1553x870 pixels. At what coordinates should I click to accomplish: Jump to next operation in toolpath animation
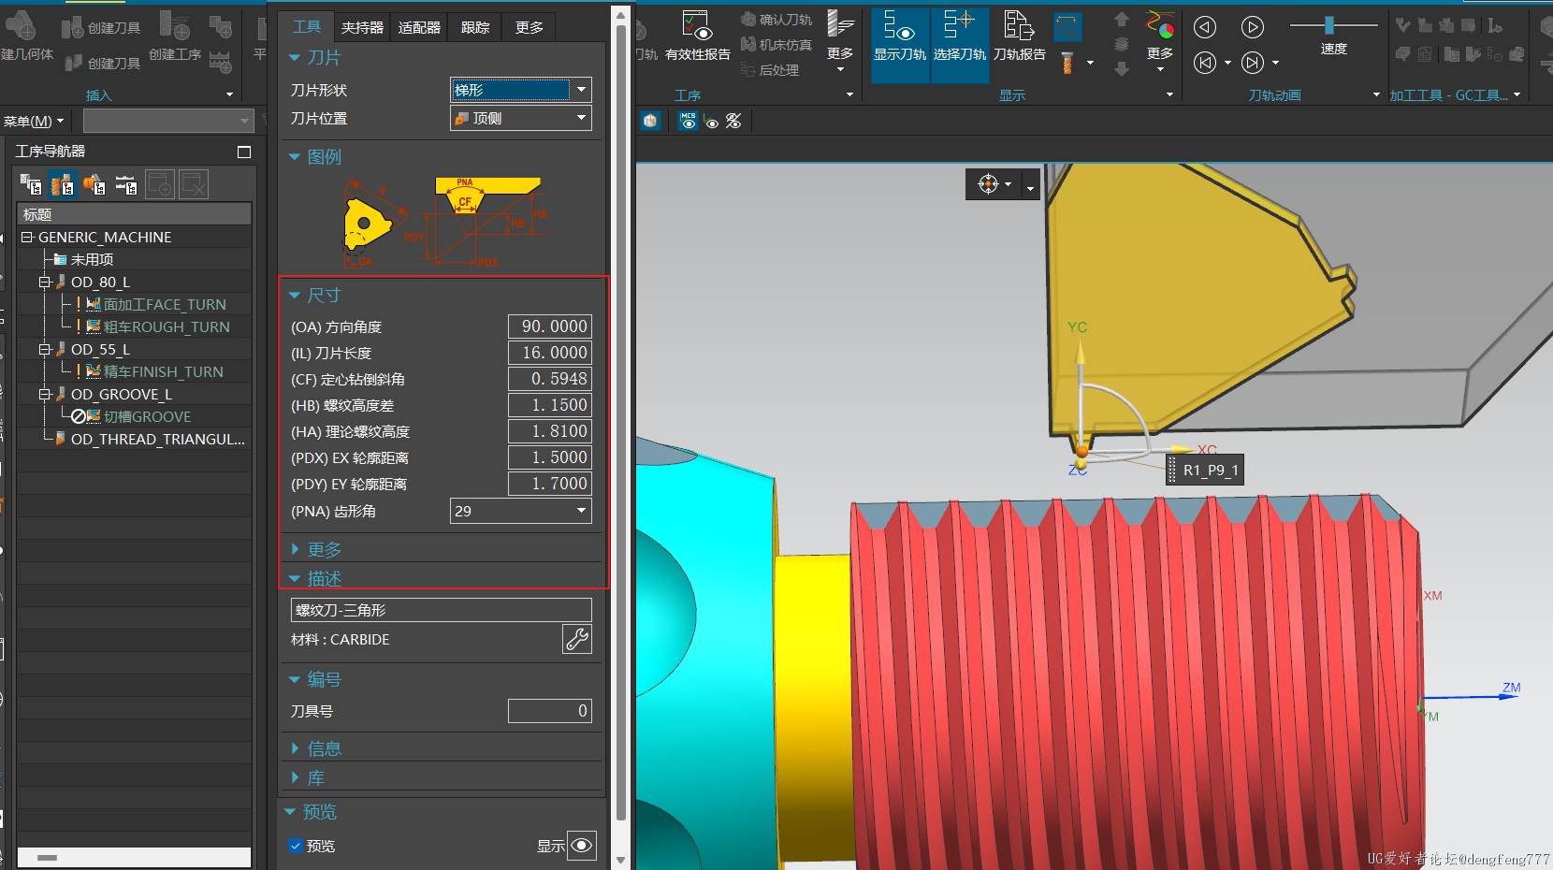click(x=1252, y=63)
